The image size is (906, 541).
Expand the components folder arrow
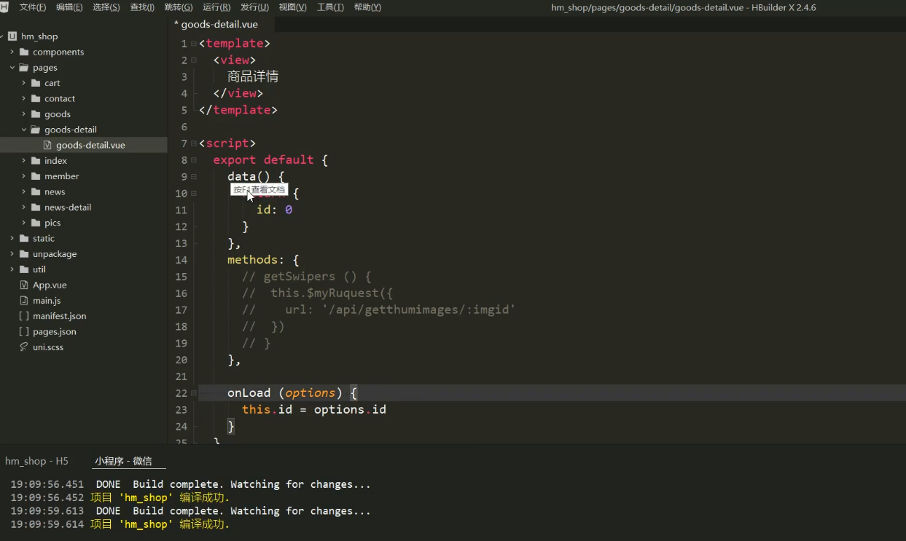(12, 52)
